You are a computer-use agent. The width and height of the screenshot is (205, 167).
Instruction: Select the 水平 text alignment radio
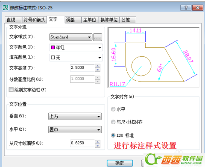coord(113,109)
